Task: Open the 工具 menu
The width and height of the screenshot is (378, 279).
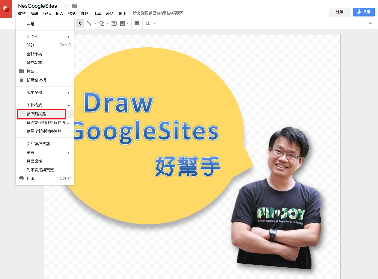Action: coord(97,13)
